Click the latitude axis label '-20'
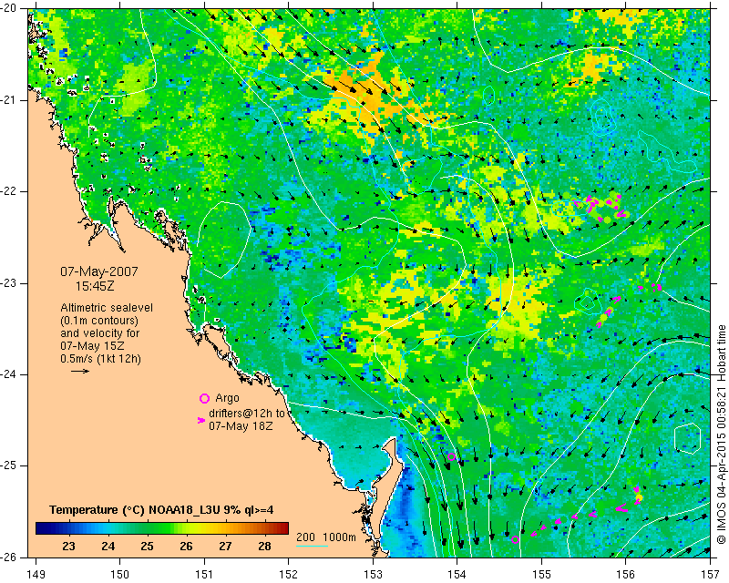 [x=8, y=9]
